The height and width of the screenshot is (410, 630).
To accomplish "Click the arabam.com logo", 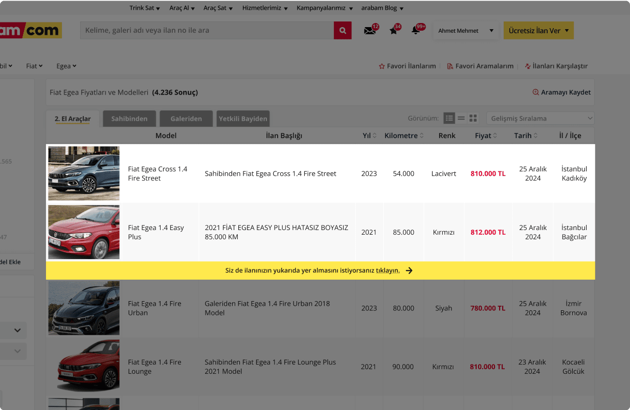I will [x=31, y=30].
